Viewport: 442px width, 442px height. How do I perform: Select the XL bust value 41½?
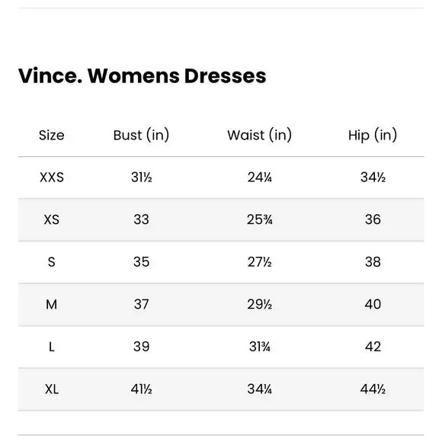[142, 389]
